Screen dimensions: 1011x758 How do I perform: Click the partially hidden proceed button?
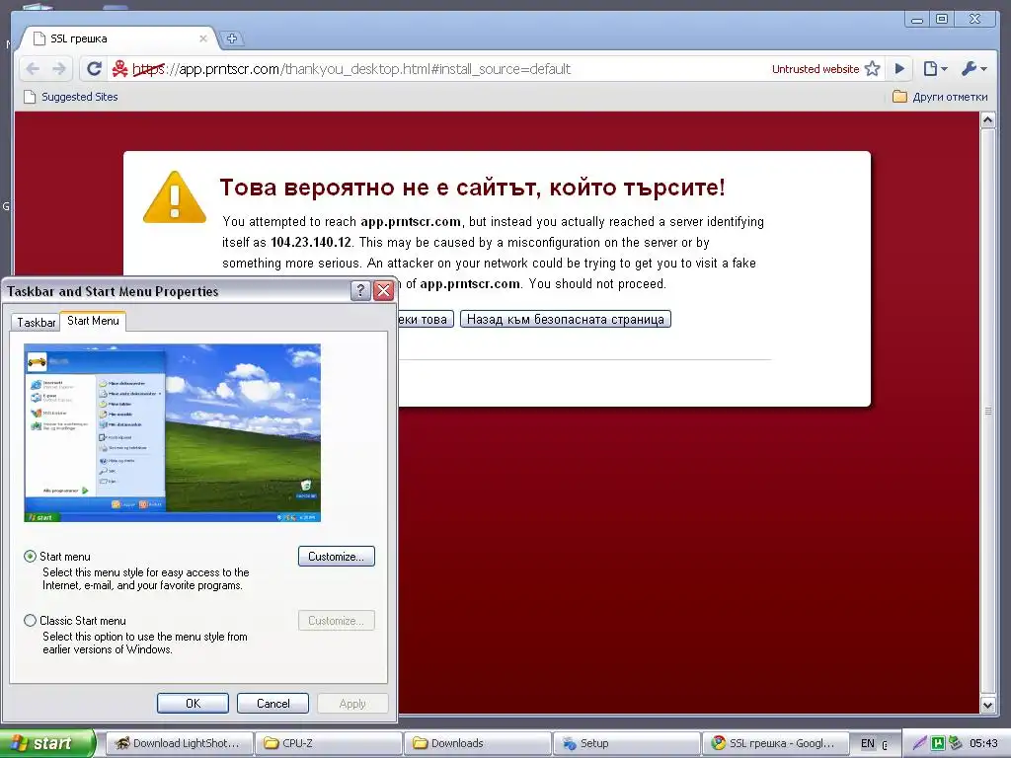[427, 319]
